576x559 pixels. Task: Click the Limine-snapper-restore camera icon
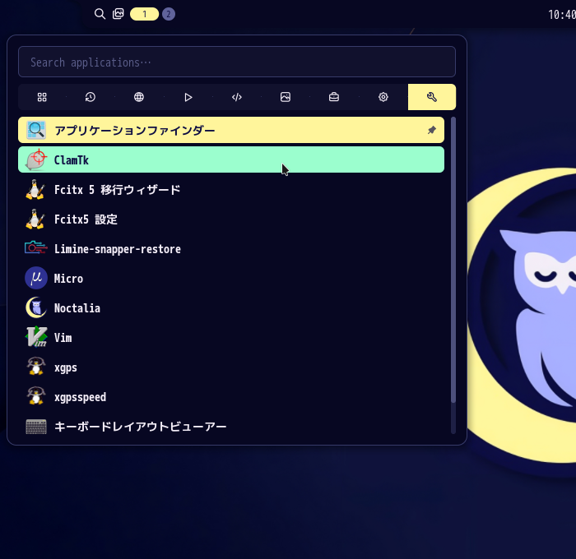36,248
